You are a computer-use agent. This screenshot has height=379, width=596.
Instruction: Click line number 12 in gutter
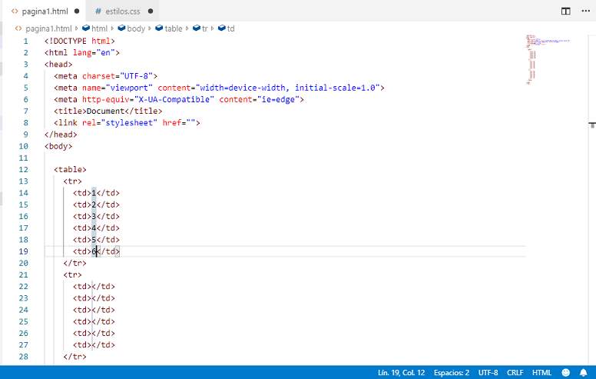pos(23,170)
